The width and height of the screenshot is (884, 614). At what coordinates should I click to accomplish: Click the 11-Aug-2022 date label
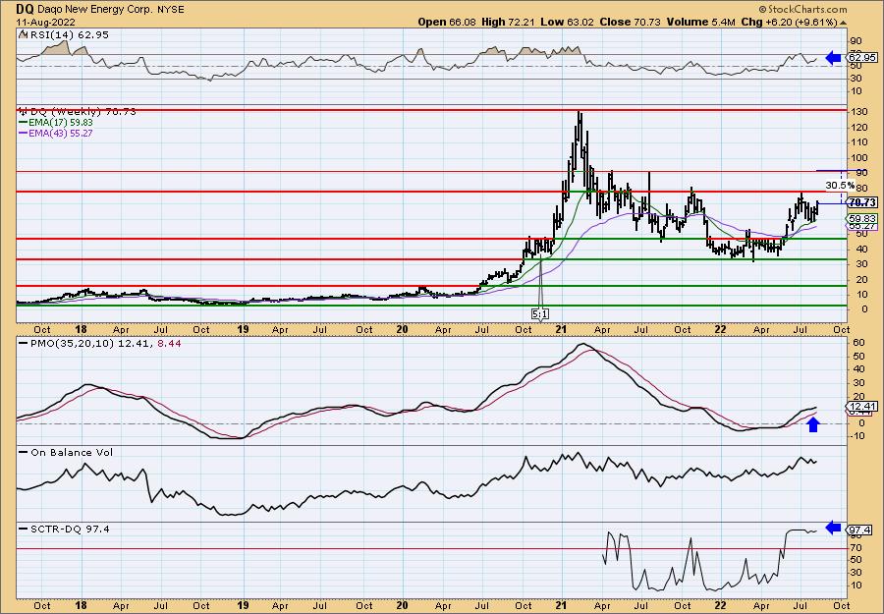pos(43,22)
